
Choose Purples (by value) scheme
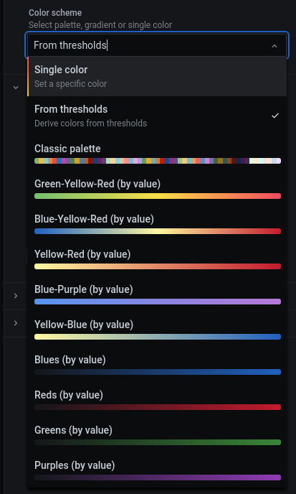coord(157,471)
